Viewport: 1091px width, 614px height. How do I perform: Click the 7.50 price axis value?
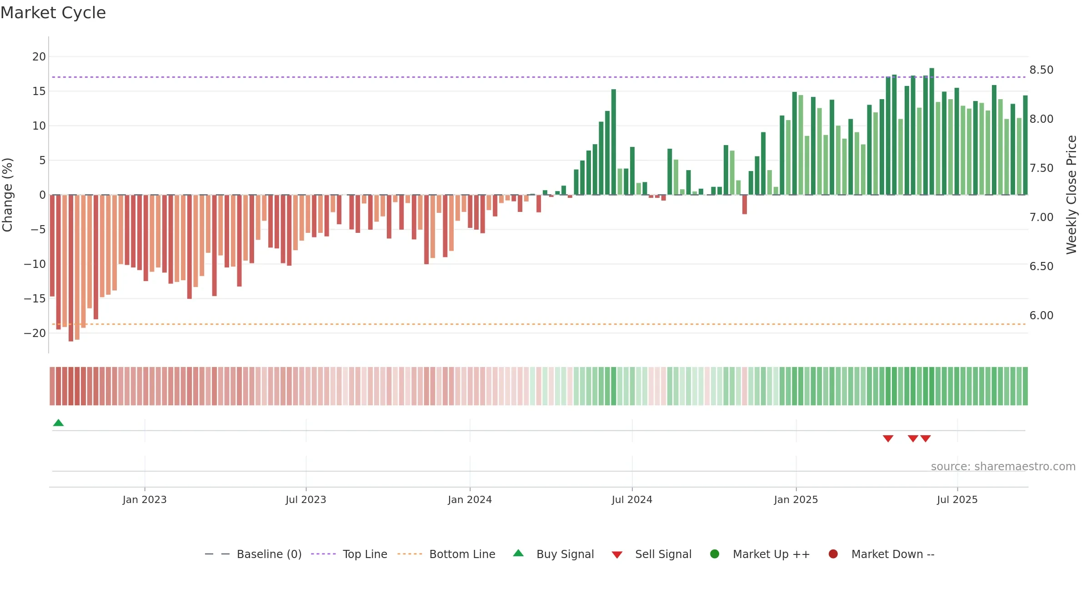click(x=1041, y=168)
